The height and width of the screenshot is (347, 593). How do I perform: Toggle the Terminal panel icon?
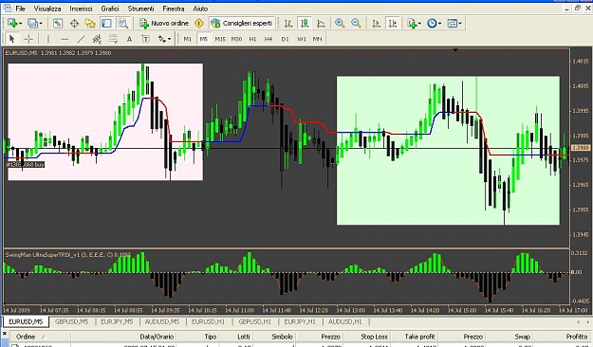point(106,24)
